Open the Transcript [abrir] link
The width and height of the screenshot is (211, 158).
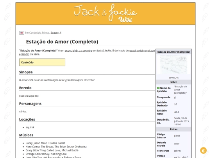pyautogui.click(x=177, y=151)
